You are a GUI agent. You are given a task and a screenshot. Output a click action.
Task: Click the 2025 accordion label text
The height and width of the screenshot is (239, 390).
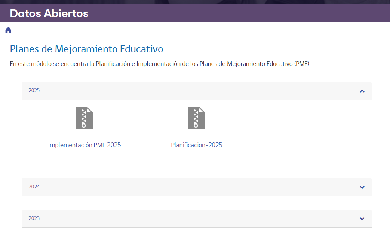[34, 91]
